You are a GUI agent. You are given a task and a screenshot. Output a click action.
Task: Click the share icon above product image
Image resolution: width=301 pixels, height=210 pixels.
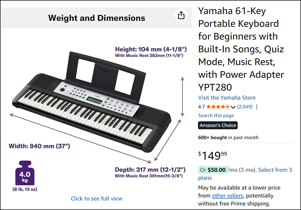[181, 15]
